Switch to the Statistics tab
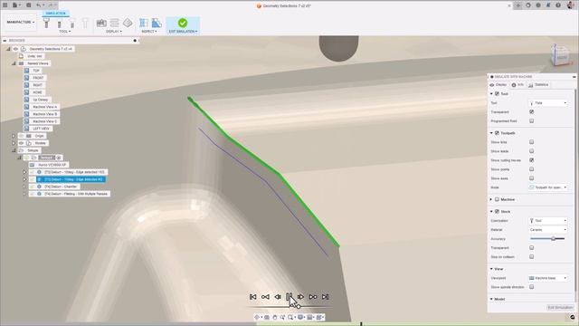The height and width of the screenshot is (326, 579). tap(538, 85)
